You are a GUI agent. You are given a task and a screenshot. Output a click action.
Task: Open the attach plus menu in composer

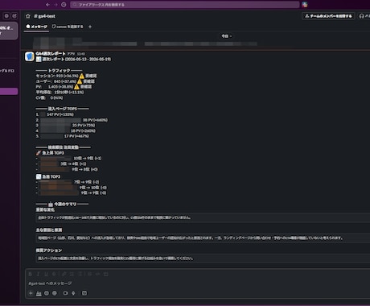(31, 293)
